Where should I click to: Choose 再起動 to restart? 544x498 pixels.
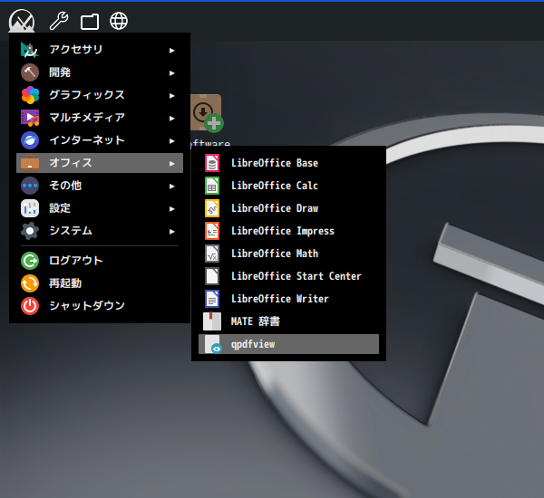click(100, 283)
